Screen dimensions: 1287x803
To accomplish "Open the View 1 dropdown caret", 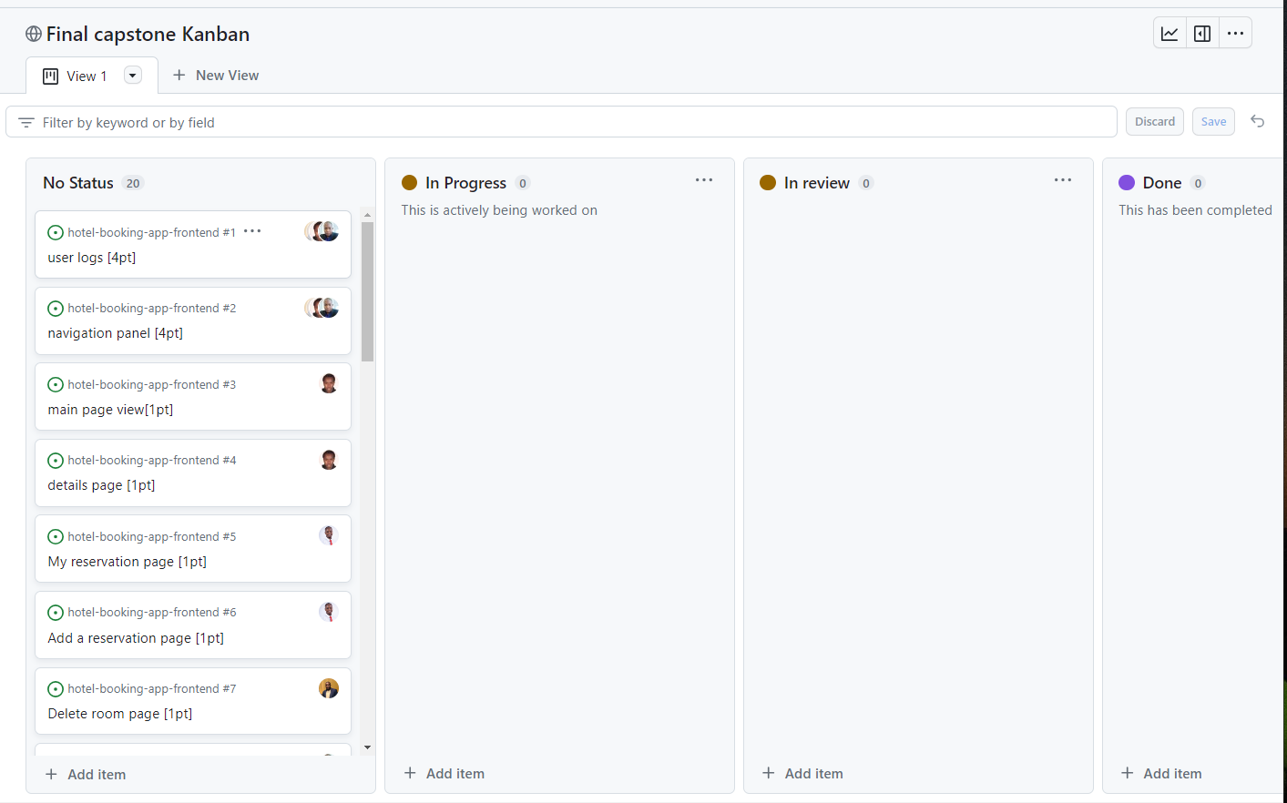I will (x=132, y=76).
